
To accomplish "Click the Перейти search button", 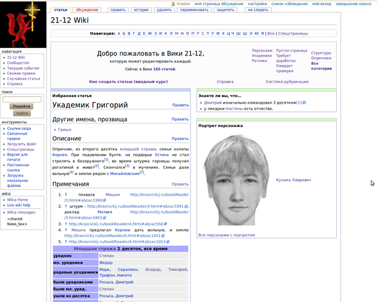I will point(21,106).
